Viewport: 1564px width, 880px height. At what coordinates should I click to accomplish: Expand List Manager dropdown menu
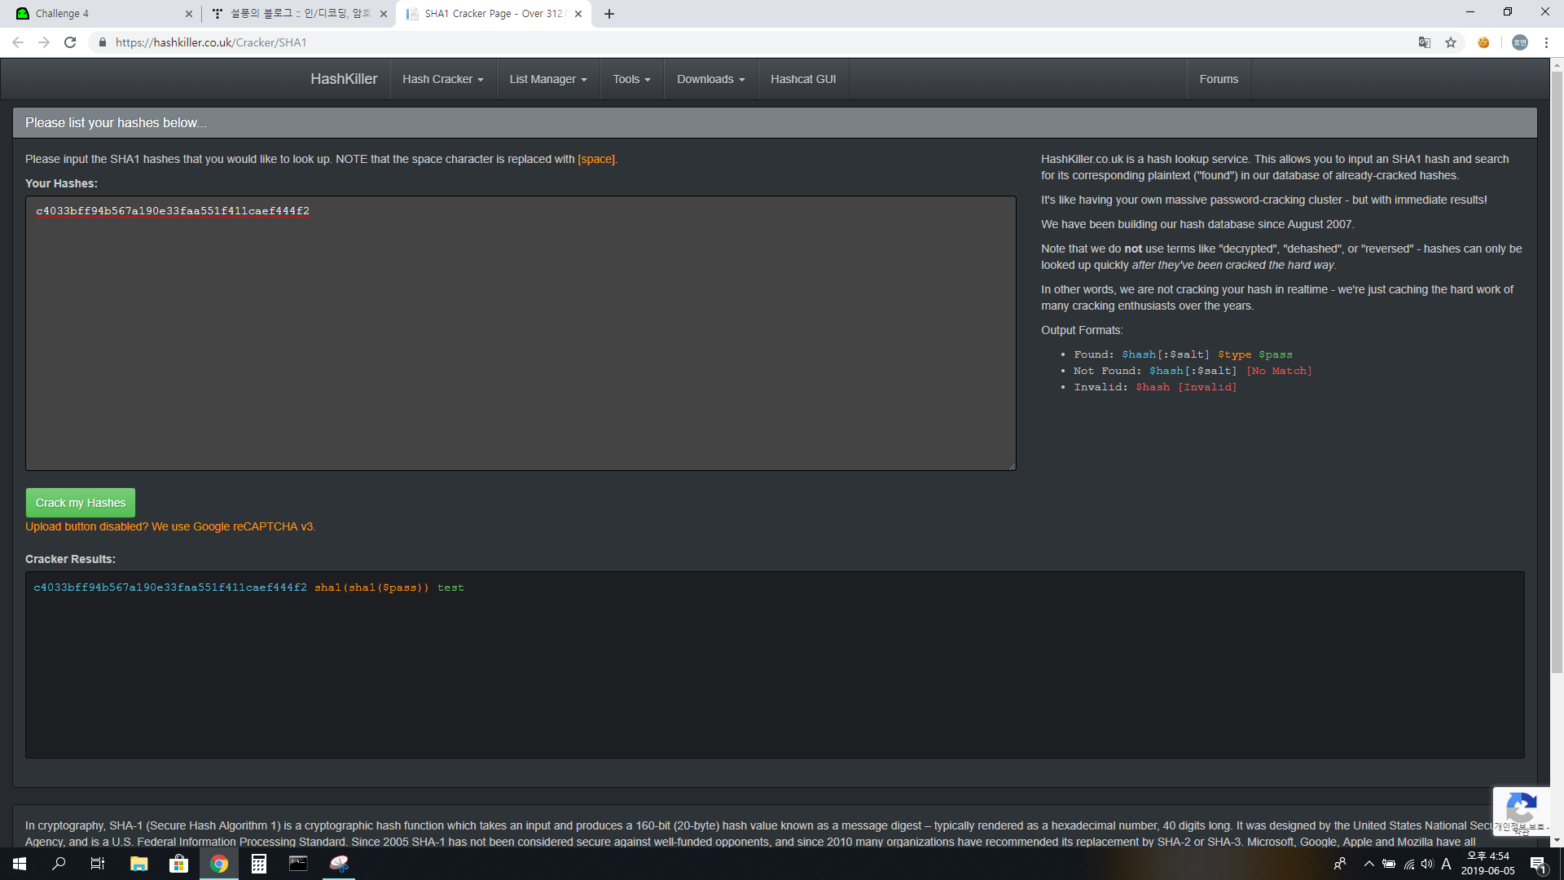point(547,79)
